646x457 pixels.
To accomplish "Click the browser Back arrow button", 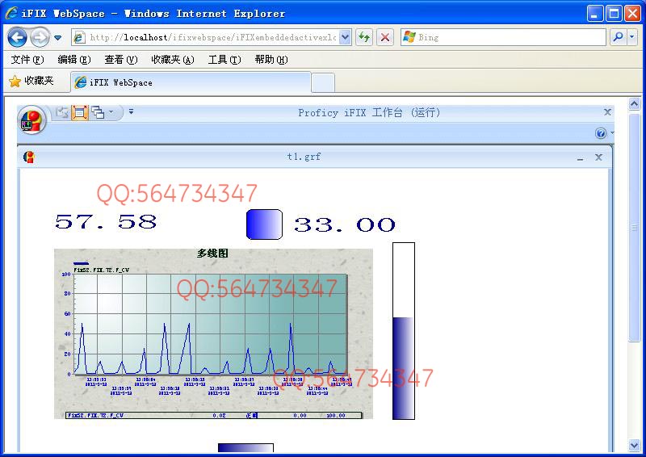I will pyautogui.click(x=17, y=37).
